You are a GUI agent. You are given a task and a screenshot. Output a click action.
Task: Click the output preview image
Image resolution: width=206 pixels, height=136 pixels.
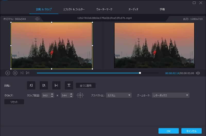click(154, 46)
